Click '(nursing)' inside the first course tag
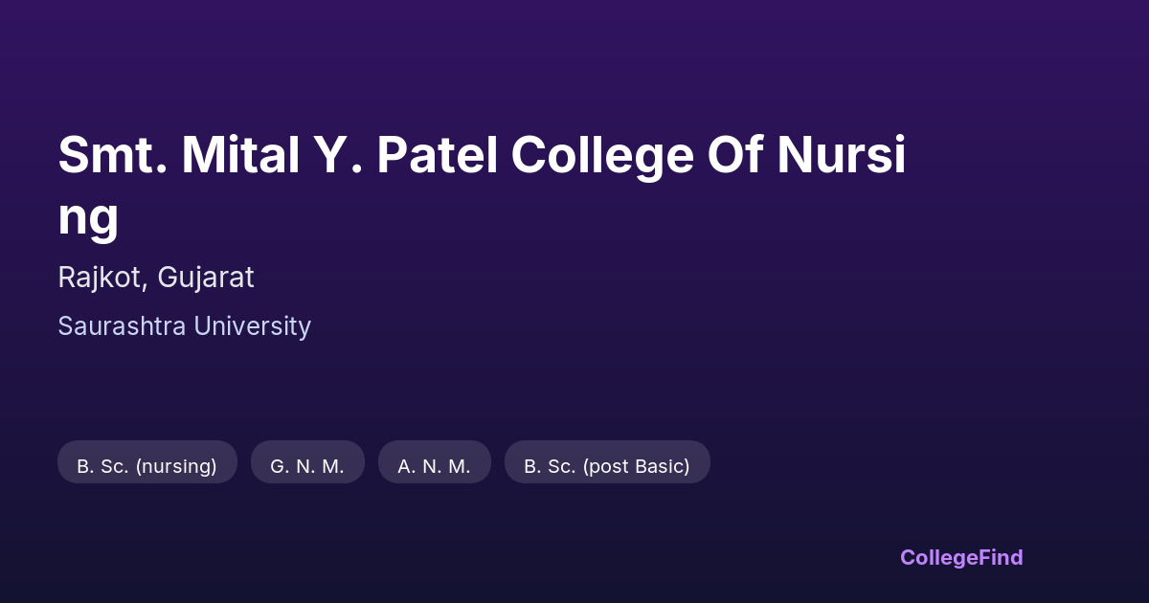Viewport: 1149px width, 603px height. coord(176,466)
